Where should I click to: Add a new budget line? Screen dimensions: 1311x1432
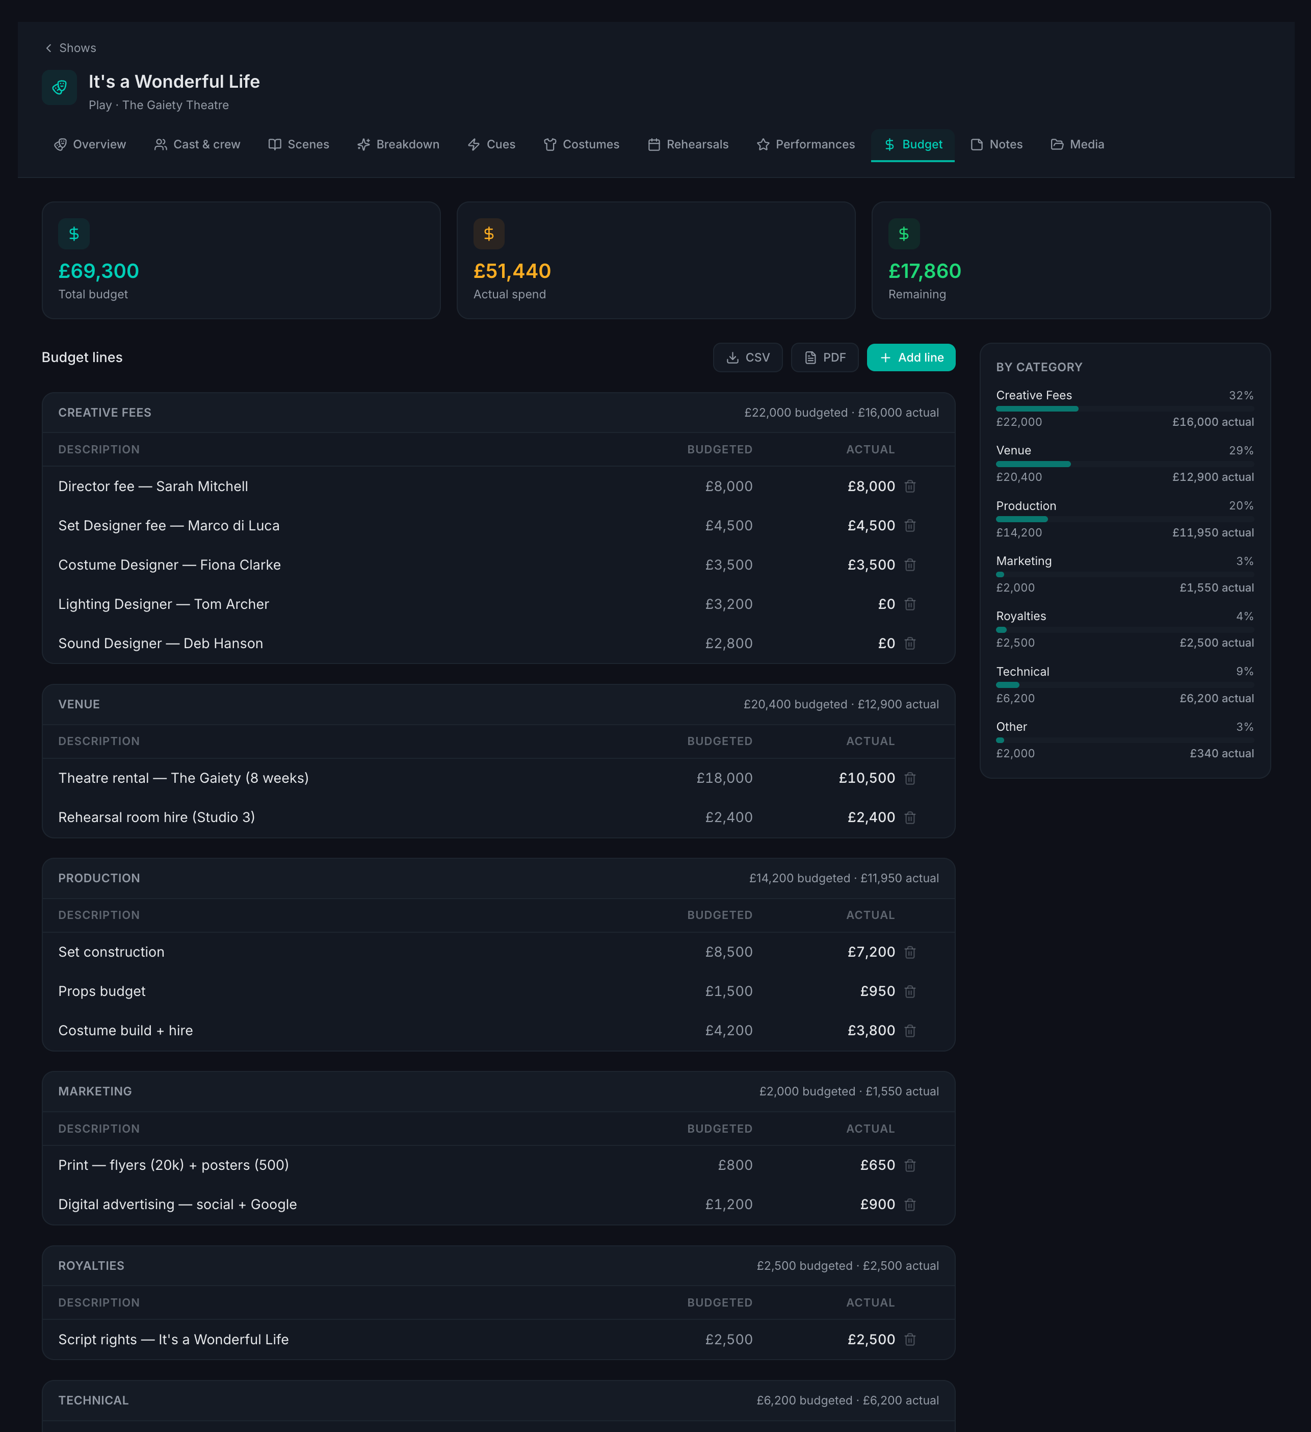coord(911,357)
